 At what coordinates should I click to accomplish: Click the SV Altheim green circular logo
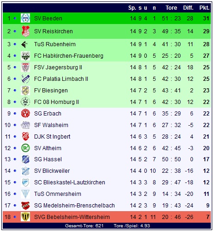(x=25, y=148)
